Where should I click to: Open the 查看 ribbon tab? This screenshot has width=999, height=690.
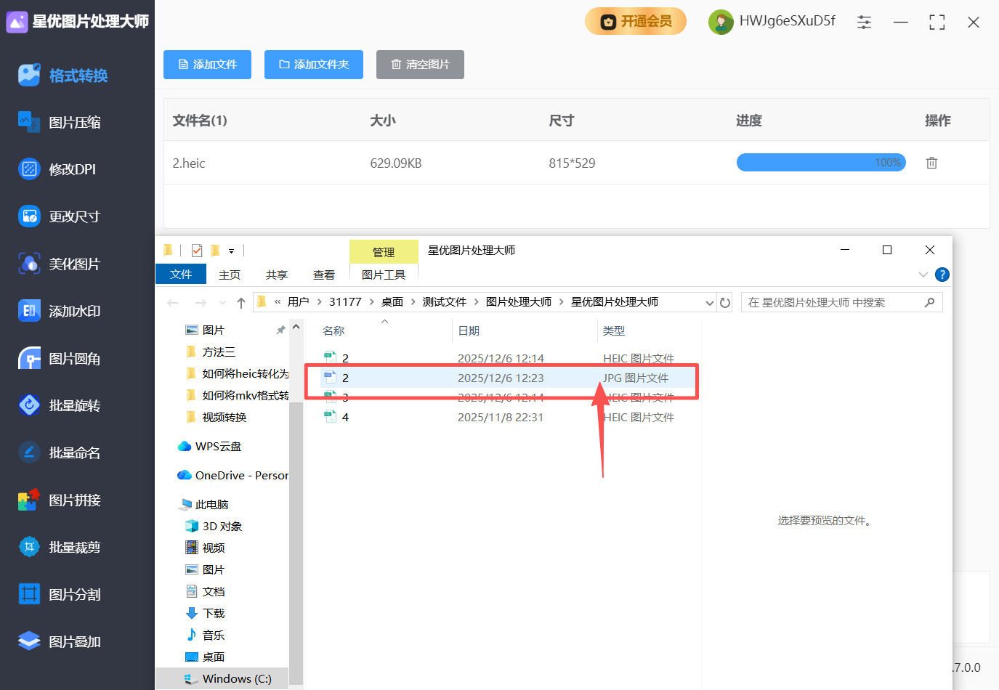pos(324,275)
